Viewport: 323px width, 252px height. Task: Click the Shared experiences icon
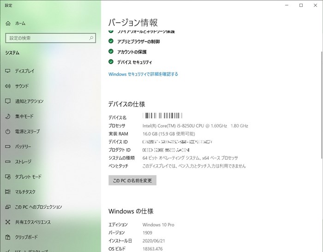coord(8,222)
